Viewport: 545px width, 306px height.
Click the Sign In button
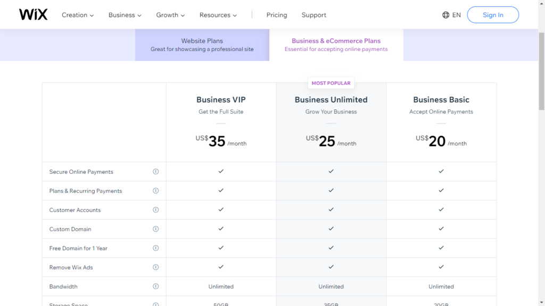pos(493,15)
